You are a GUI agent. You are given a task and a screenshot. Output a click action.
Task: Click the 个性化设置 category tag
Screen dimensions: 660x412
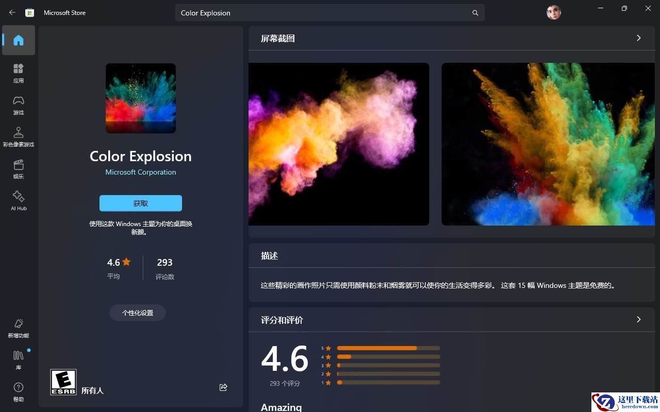point(138,313)
